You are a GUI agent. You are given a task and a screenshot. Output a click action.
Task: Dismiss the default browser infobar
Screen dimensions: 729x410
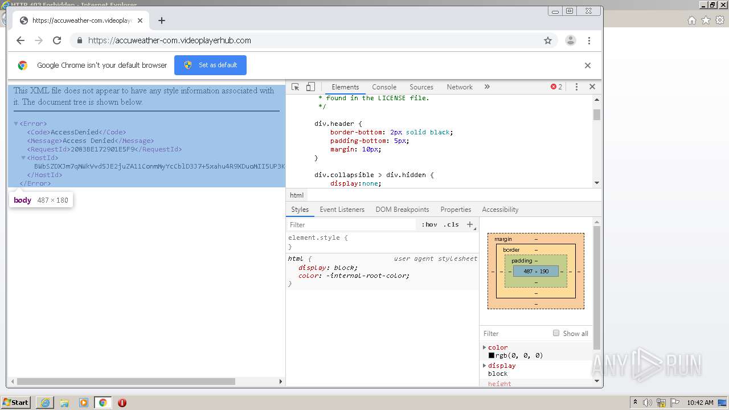pyautogui.click(x=588, y=65)
